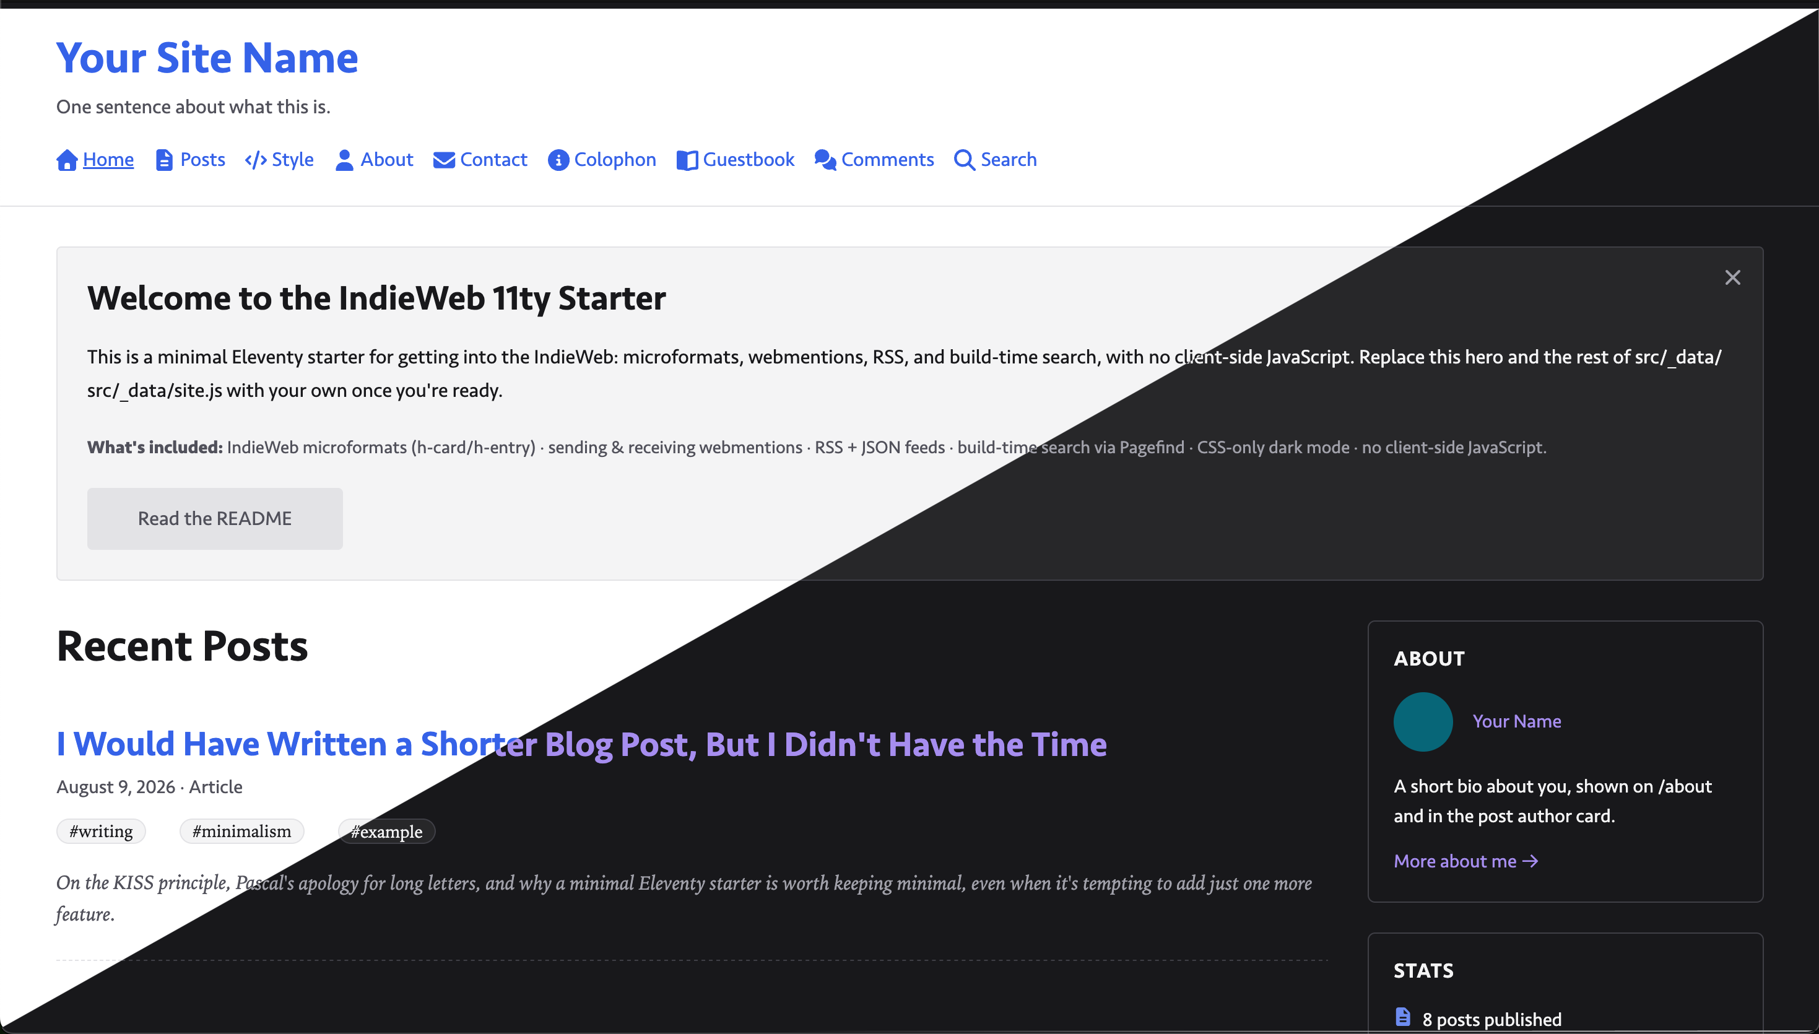Open the Shorter Blog Post article title
Viewport: 1819px width, 1034px height.
[x=581, y=744]
